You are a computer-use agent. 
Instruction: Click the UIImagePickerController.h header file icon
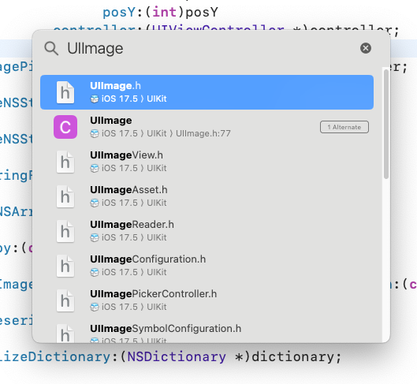tap(65, 300)
